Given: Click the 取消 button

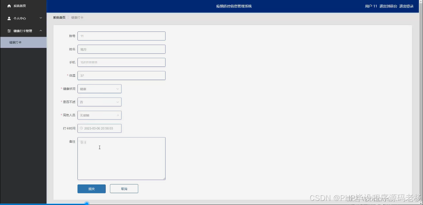Looking at the screenshot, I should click(x=124, y=189).
